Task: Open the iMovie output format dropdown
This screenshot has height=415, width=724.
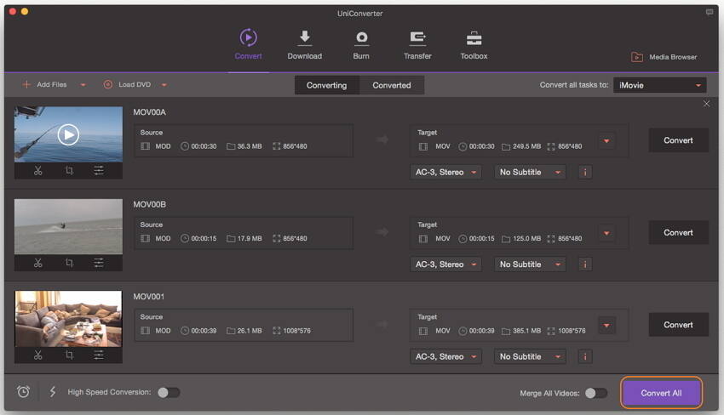Action: [660, 85]
